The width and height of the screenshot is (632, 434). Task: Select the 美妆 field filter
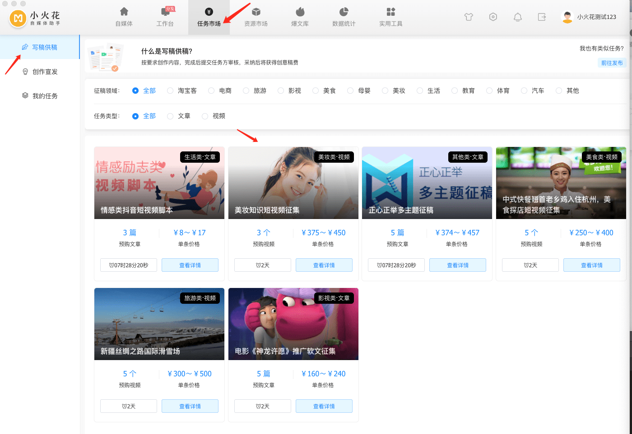click(x=394, y=91)
